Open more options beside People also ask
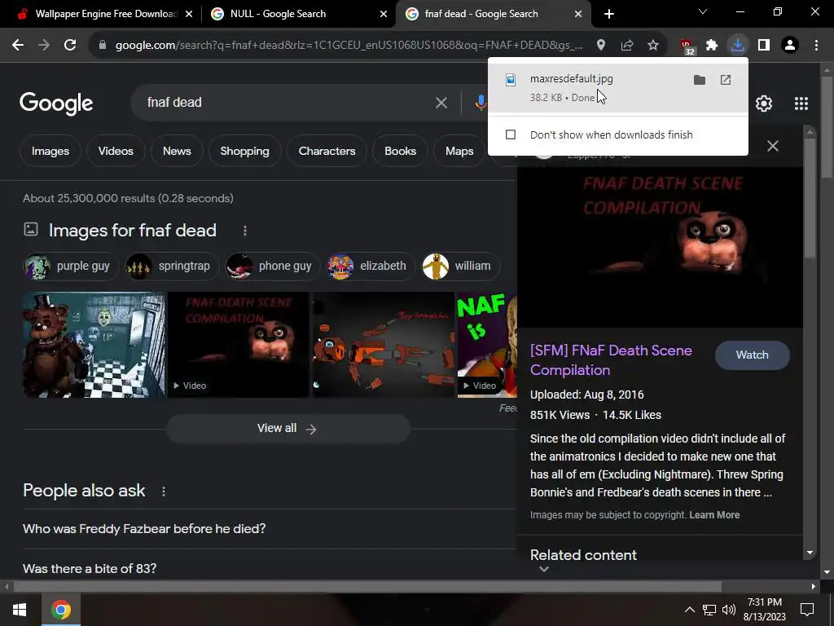Image resolution: width=834 pixels, height=626 pixels. pyautogui.click(x=164, y=492)
